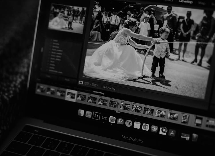The height and width of the screenshot is (156, 215).
Task: Open Adobe Acrobat from the Dock
Action: click(x=172, y=133)
